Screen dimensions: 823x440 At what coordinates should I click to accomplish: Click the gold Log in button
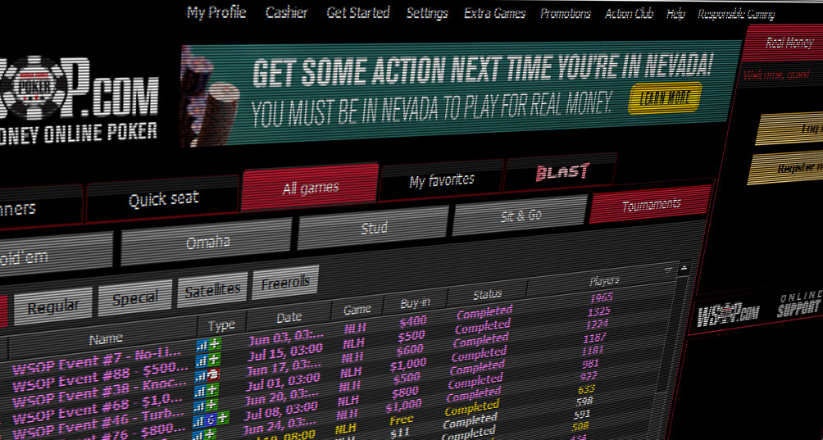pos(790,128)
